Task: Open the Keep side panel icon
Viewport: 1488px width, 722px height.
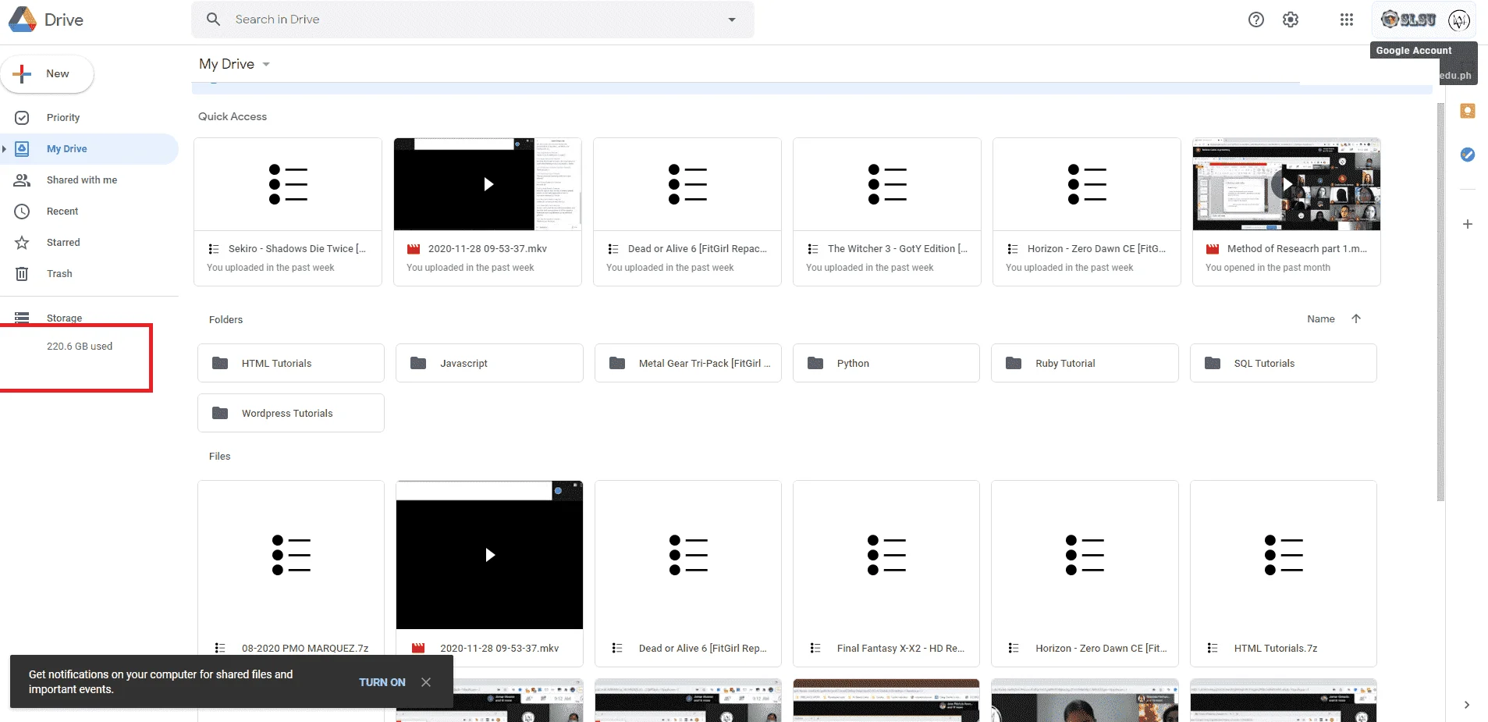Action: pyautogui.click(x=1467, y=111)
